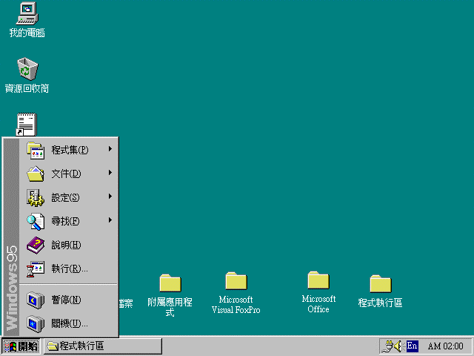The width and height of the screenshot is (474, 356).
Task: Click the 資源回收筒 label text
Action: (x=27, y=88)
